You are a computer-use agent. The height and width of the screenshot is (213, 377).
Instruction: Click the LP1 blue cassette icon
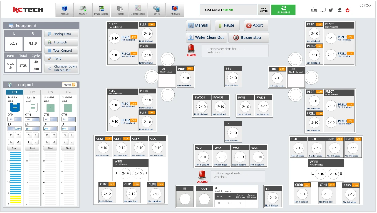pyautogui.click(x=14, y=107)
